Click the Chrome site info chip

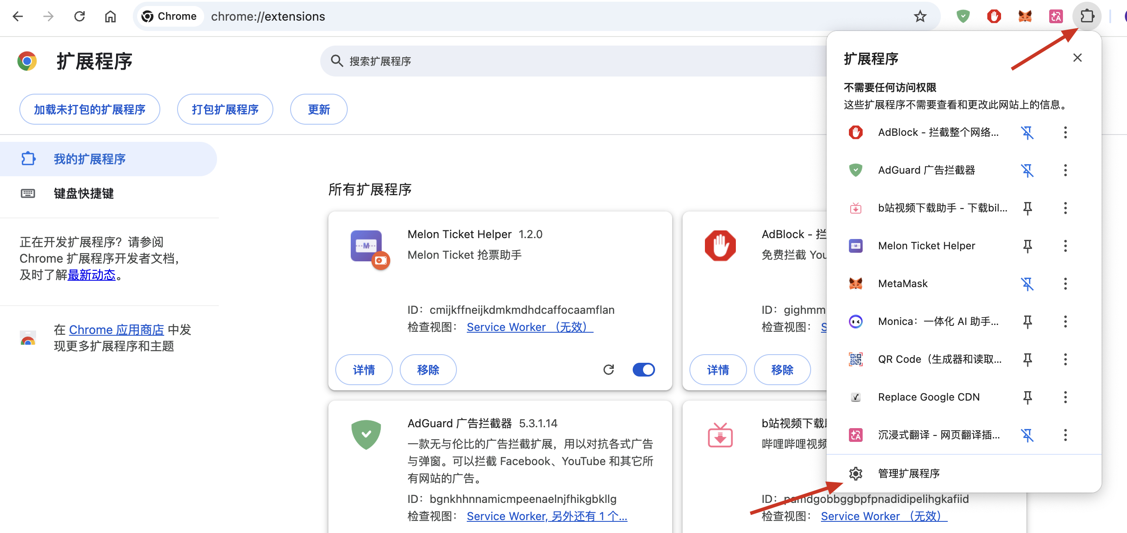(170, 17)
